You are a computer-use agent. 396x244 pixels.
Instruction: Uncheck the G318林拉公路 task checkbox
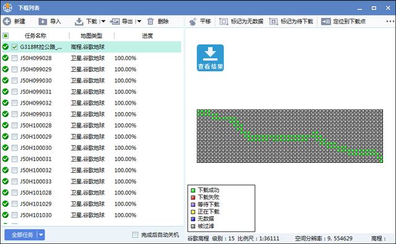(x=15, y=47)
